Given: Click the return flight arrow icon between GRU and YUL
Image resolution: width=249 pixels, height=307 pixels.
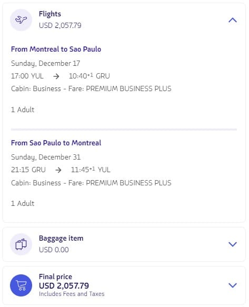Looking at the screenshot, I should (x=58, y=170).
